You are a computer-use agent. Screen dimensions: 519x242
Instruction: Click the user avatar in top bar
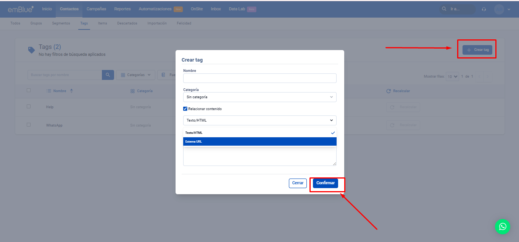click(499, 9)
